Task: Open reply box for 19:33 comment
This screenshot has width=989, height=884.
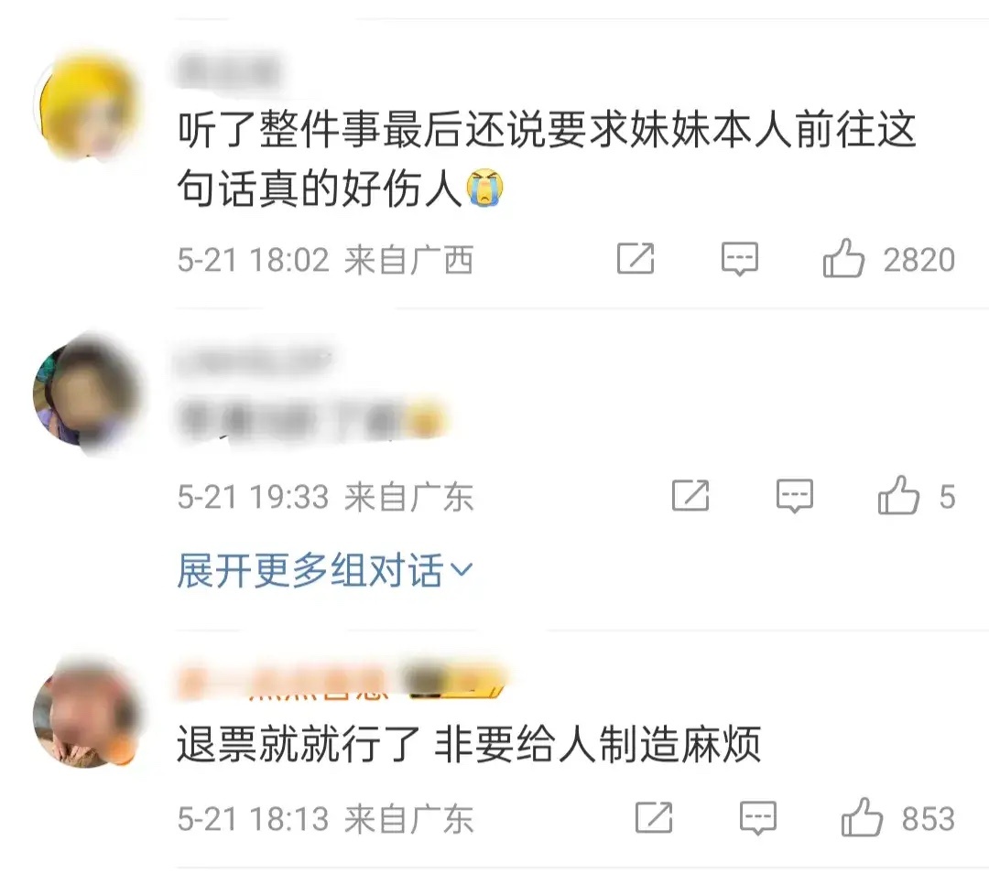Action: tap(795, 496)
